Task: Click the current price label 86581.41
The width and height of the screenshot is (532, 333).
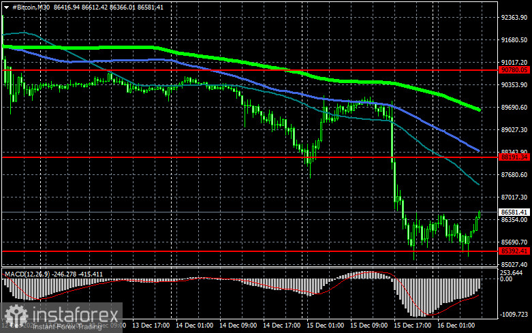Action: pos(514,212)
